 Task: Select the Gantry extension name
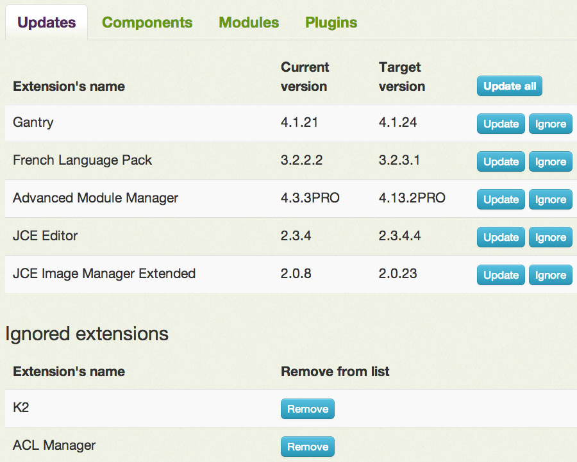coord(33,122)
